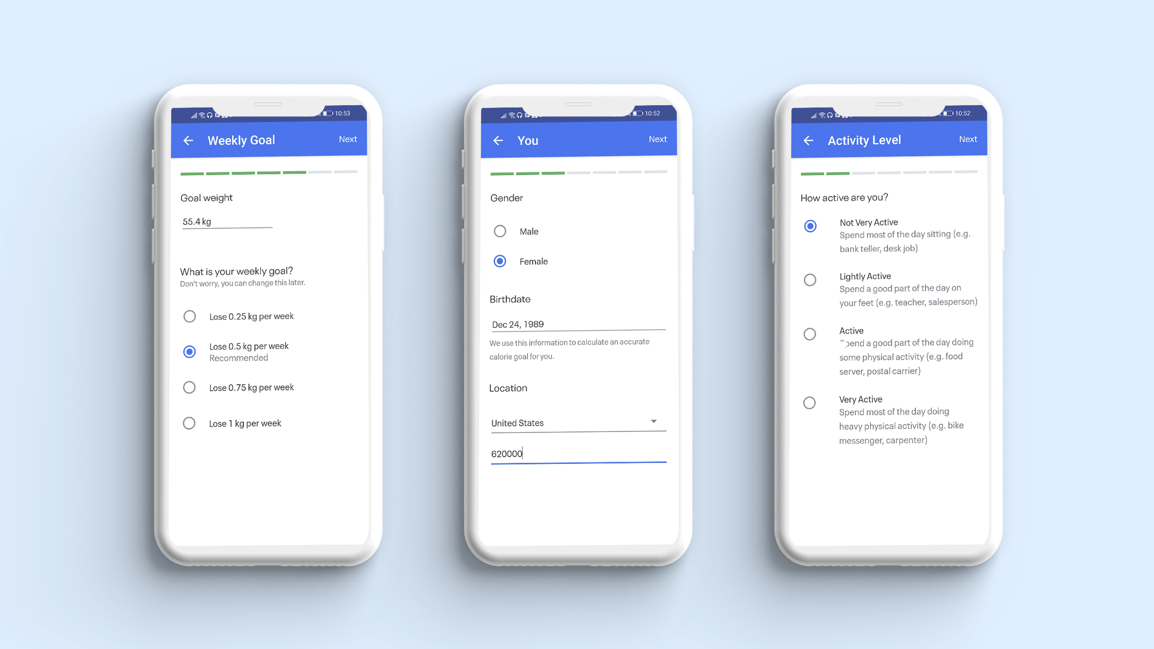Select the Lightly Active option
This screenshot has height=649, width=1154.
(x=810, y=279)
